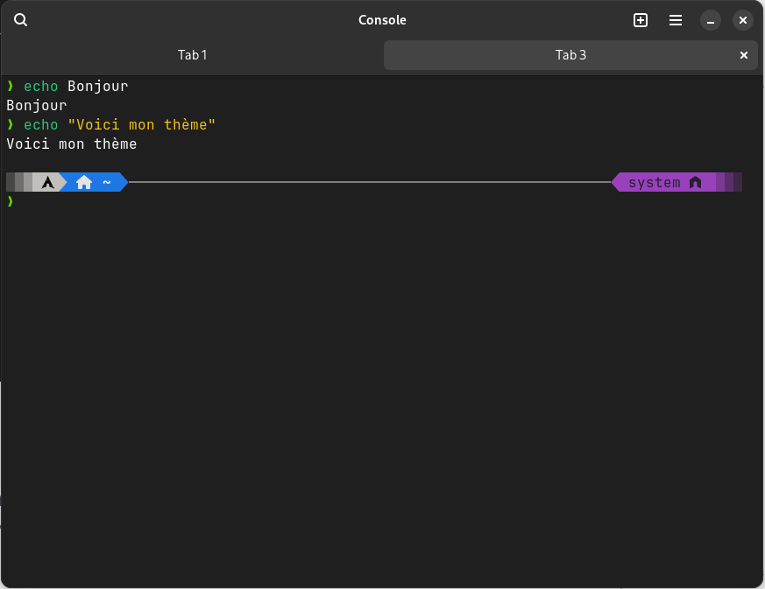Select Tab 3
Image resolution: width=765 pixels, height=589 pixels.
tap(570, 55)
